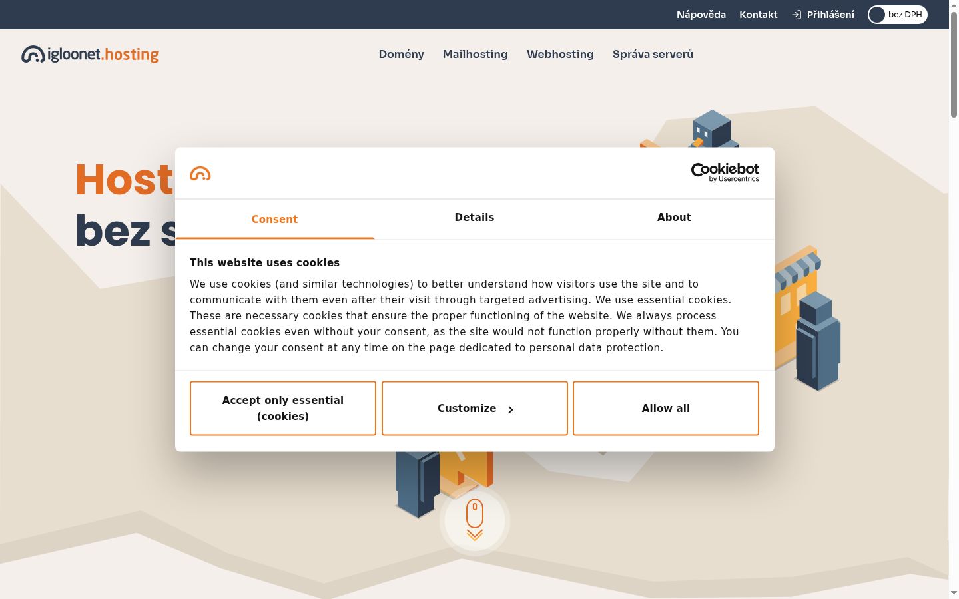Click the mouse scroll-down icon
The width and height of the screenshot is (959, 599).
click(475, 520)
